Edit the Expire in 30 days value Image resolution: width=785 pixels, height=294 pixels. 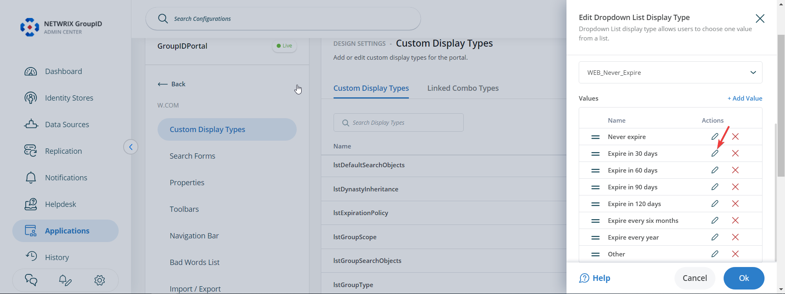(x=715, y=153)
